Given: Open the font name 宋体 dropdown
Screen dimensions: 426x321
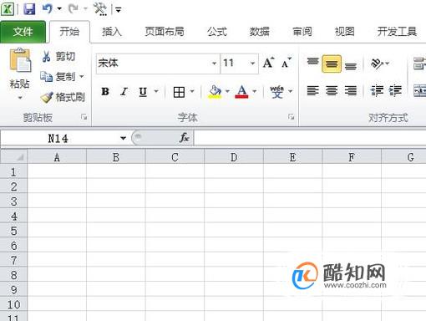Looking at the screenshot, I should 214,64.
